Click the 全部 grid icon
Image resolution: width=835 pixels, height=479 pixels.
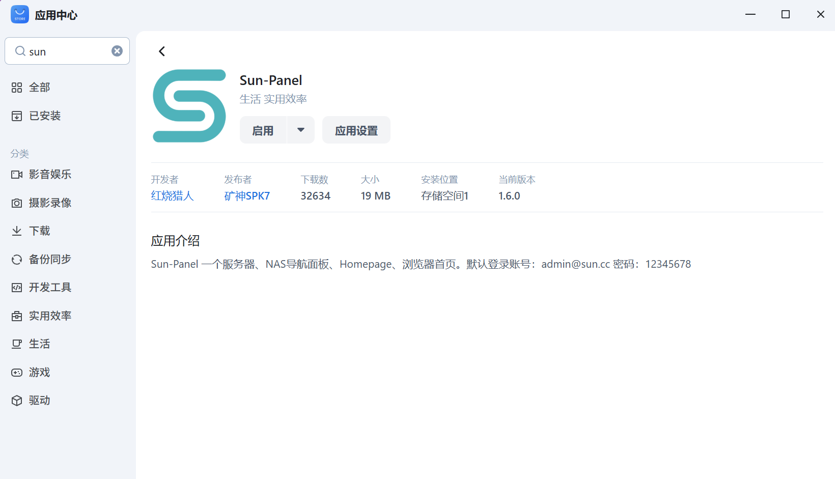(x=17, y=88)
